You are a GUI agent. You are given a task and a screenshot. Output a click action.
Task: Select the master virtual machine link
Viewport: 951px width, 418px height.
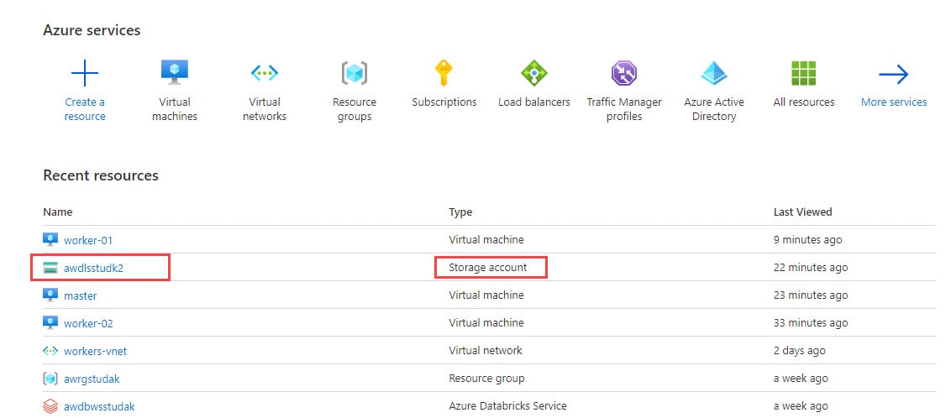(x=80, y=295)
